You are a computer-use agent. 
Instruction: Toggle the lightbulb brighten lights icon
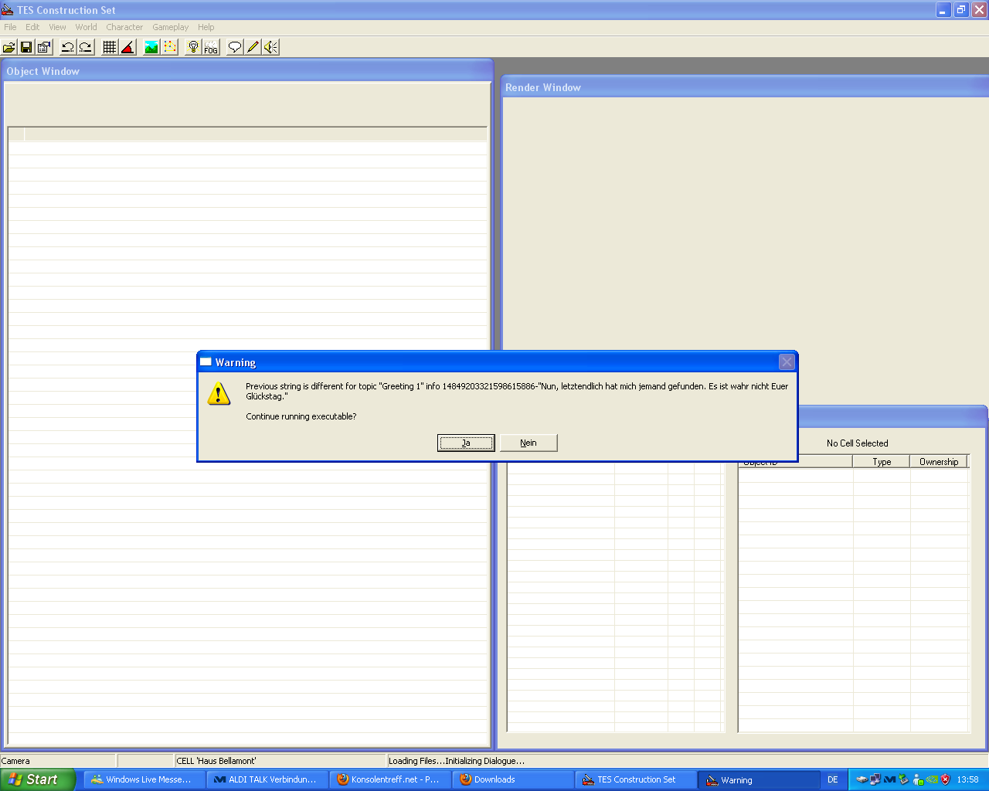pyautogui.click(x=193, y=47)
